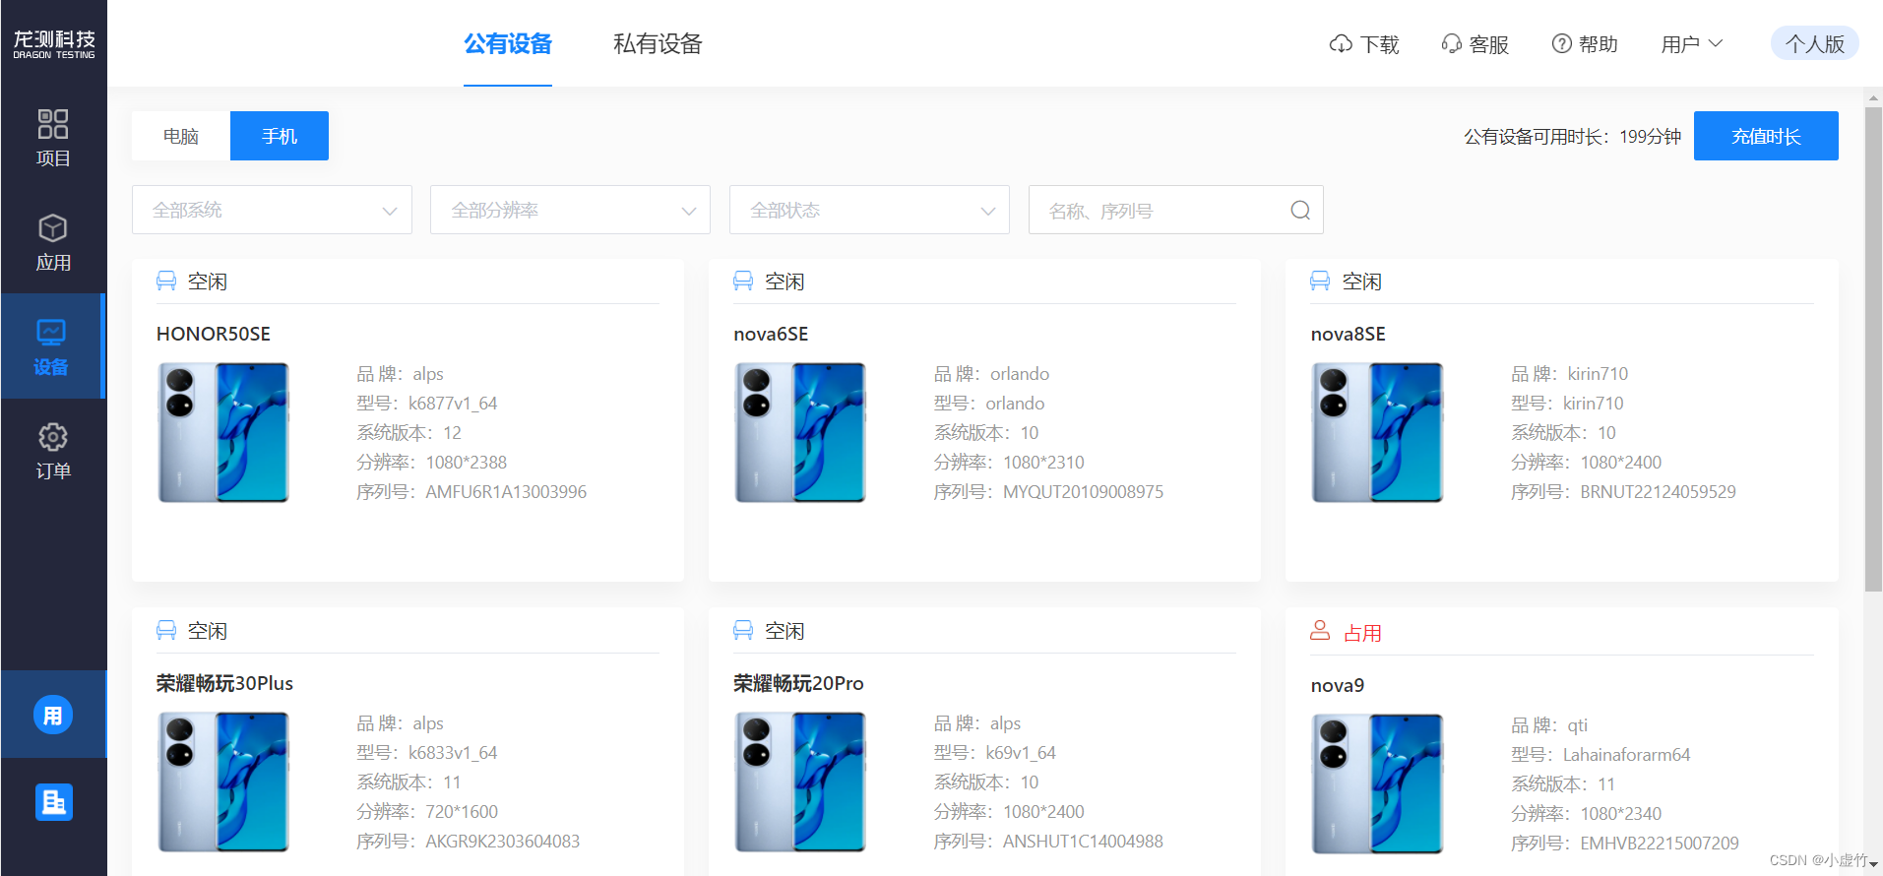Image resolution: width=1883 pixels, height=876 pixels.
Task: Click the 充值时长 button
Action: coord(1766,136)
